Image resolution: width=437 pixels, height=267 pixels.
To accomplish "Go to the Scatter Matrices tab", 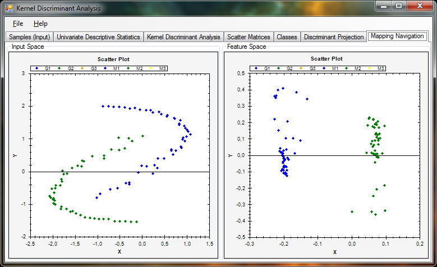I will tap(249, 37).
